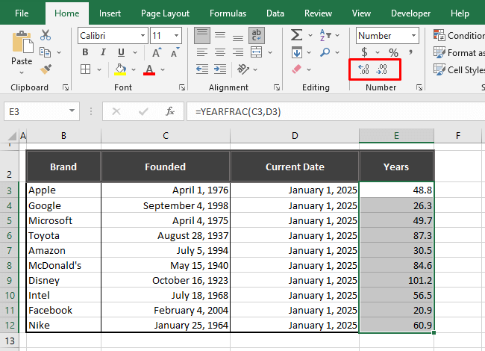Image resolution: width=485 pixels, height=351 pixels.
Task: Click the Clear eraser icon
Action: click(296, 69)
